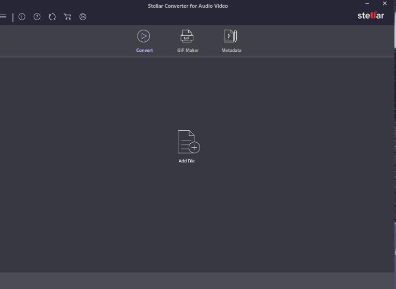Screen dimensions: 396x289
Task: Switch to the GIF Maker tab label
Action: (188, 50)
